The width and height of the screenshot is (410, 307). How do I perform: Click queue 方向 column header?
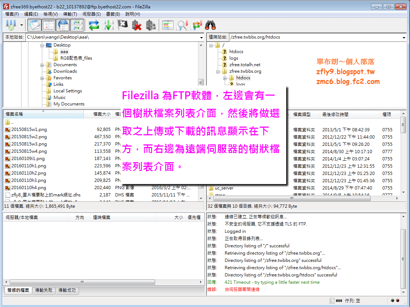click(79, 218)
